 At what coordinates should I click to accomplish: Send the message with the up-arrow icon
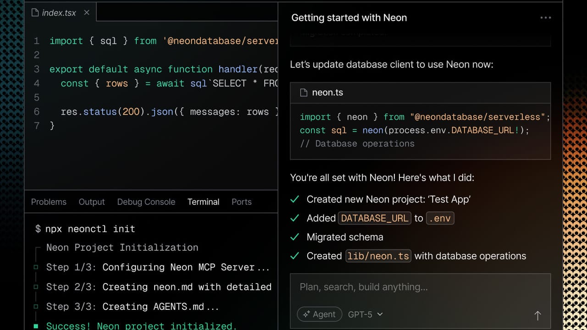coord(537,315)
